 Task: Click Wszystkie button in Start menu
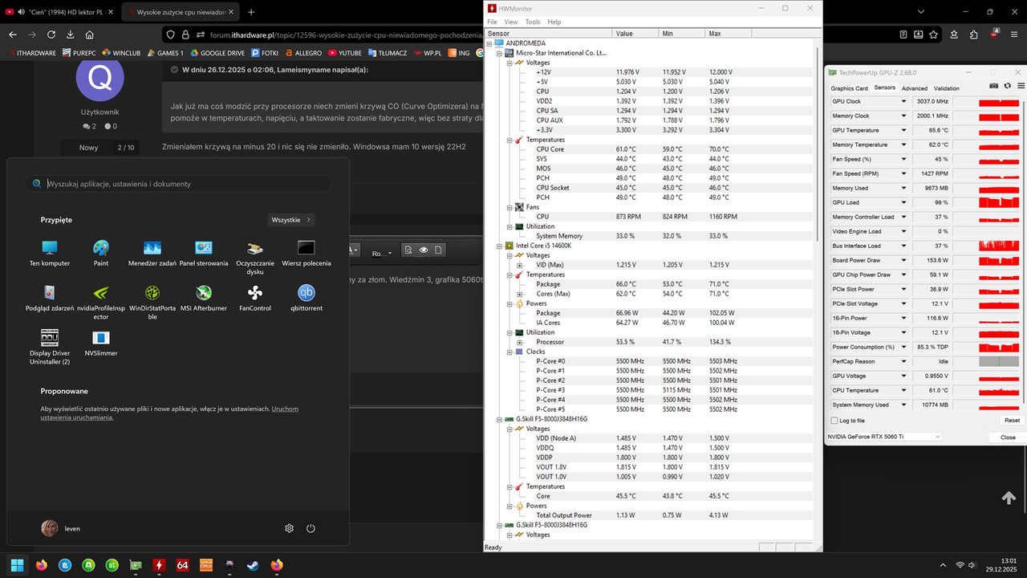(291, 219)
